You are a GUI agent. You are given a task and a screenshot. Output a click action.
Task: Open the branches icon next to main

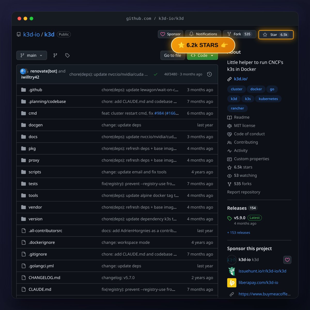pos(55,55)
